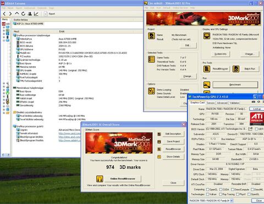The width and height of the screenshot is (264, 204).
Task: Open the Help menu in 3DMark
Action: 193,8
